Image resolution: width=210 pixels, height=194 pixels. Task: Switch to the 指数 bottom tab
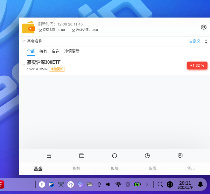[x=76, y=168]
